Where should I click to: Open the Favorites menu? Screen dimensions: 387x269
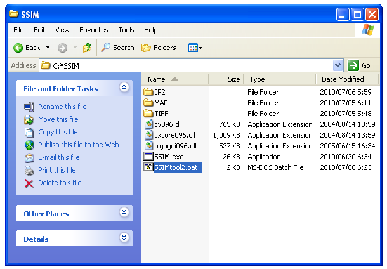click(93, 30)
